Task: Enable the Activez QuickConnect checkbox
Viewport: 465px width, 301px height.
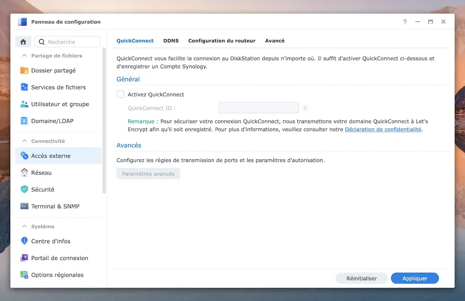Action: pos(120,95)
